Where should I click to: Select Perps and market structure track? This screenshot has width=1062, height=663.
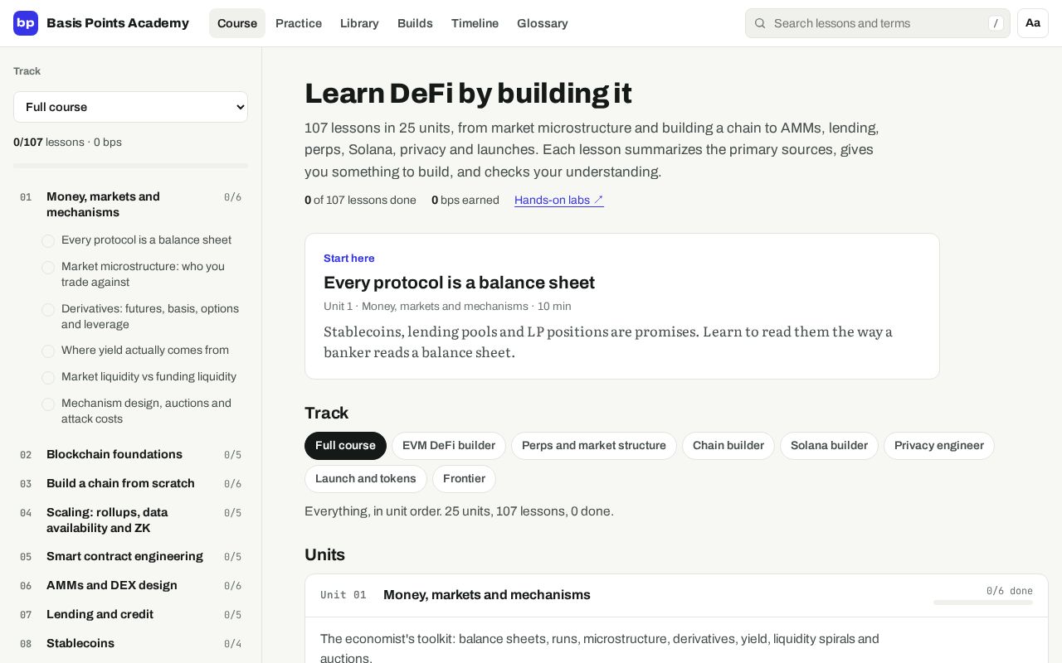point(594,446)
